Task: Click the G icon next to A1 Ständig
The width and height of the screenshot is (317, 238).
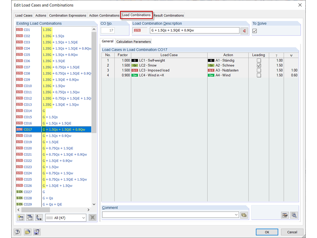Action: 211,60
